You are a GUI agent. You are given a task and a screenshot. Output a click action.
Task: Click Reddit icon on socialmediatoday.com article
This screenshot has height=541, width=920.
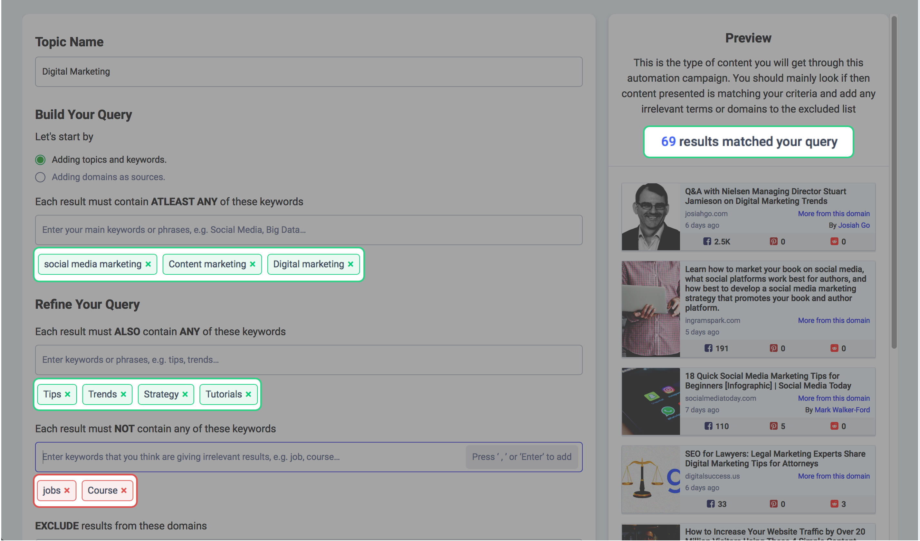point(834,426)
